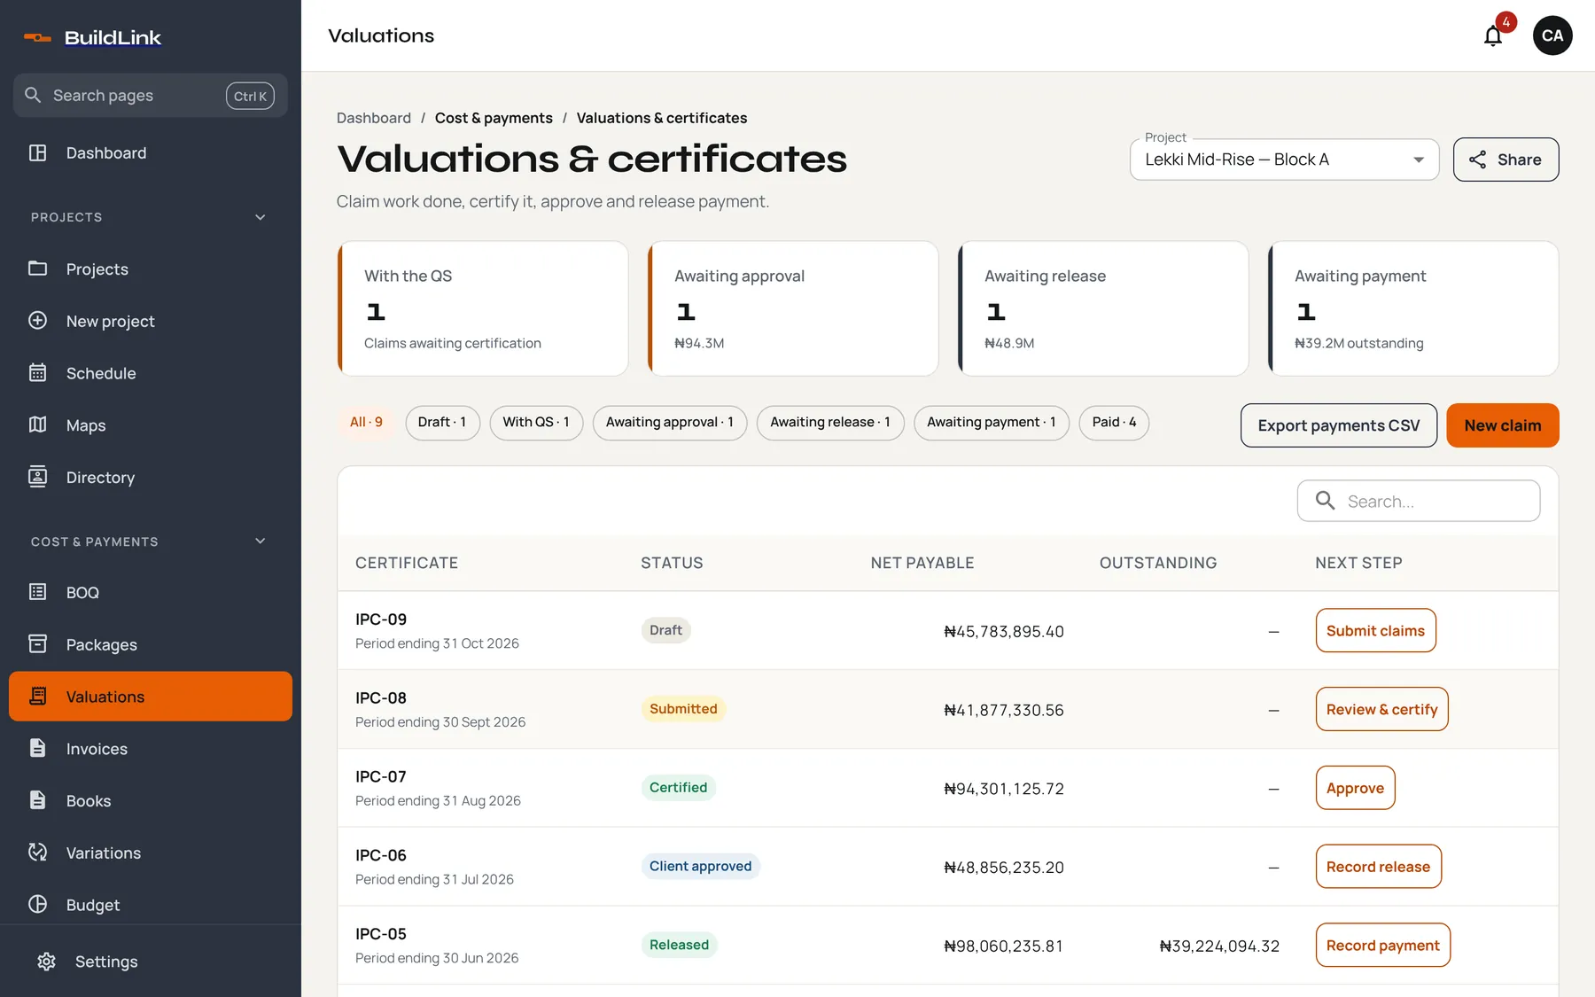Click the Directory contacts icon
1595x997 pixels.
point(37,477)
